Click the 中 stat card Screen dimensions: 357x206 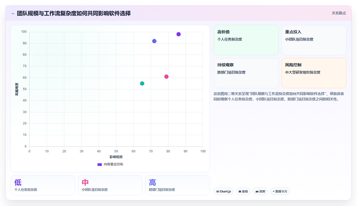click(110, 185)
